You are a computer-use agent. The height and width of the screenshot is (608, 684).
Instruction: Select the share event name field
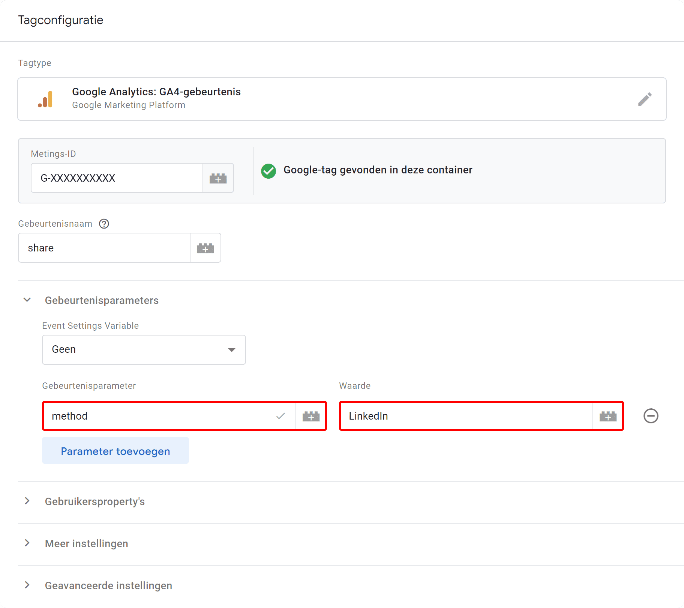tap(104, 248)
